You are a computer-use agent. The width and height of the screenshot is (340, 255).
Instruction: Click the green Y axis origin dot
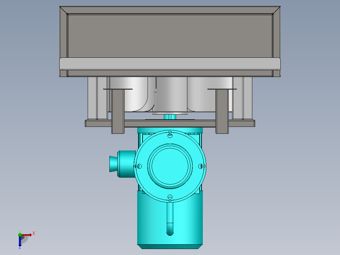click(20, 234)
